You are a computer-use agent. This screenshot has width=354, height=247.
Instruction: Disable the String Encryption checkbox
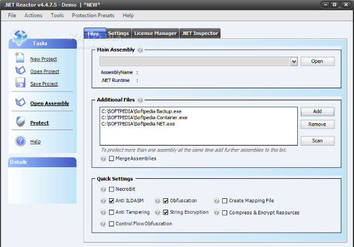pyautogui.click(x=165, y=212)
